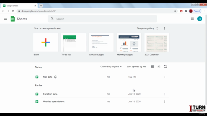207x116 pixels.
Task: Click the offline status icon beside trail data
Action: pyautogui.click(x=56, y=77)
